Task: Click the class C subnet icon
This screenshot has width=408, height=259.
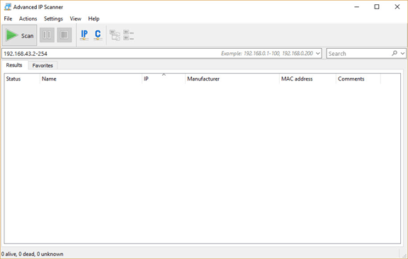Action: pos(98,35)
